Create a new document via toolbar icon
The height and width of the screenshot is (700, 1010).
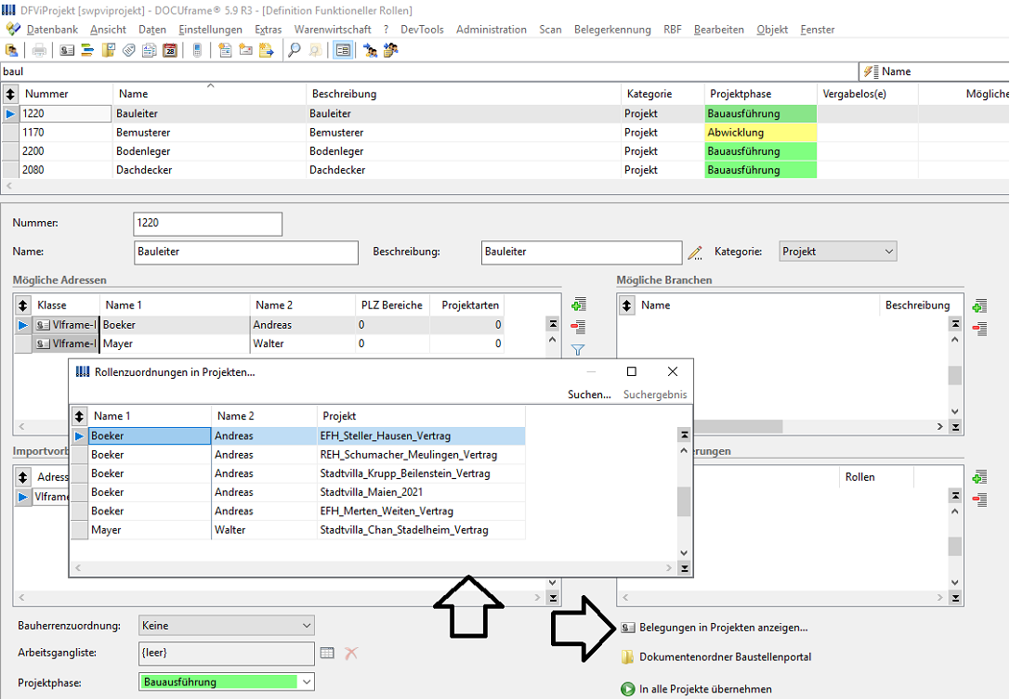[x=225, y=50]
